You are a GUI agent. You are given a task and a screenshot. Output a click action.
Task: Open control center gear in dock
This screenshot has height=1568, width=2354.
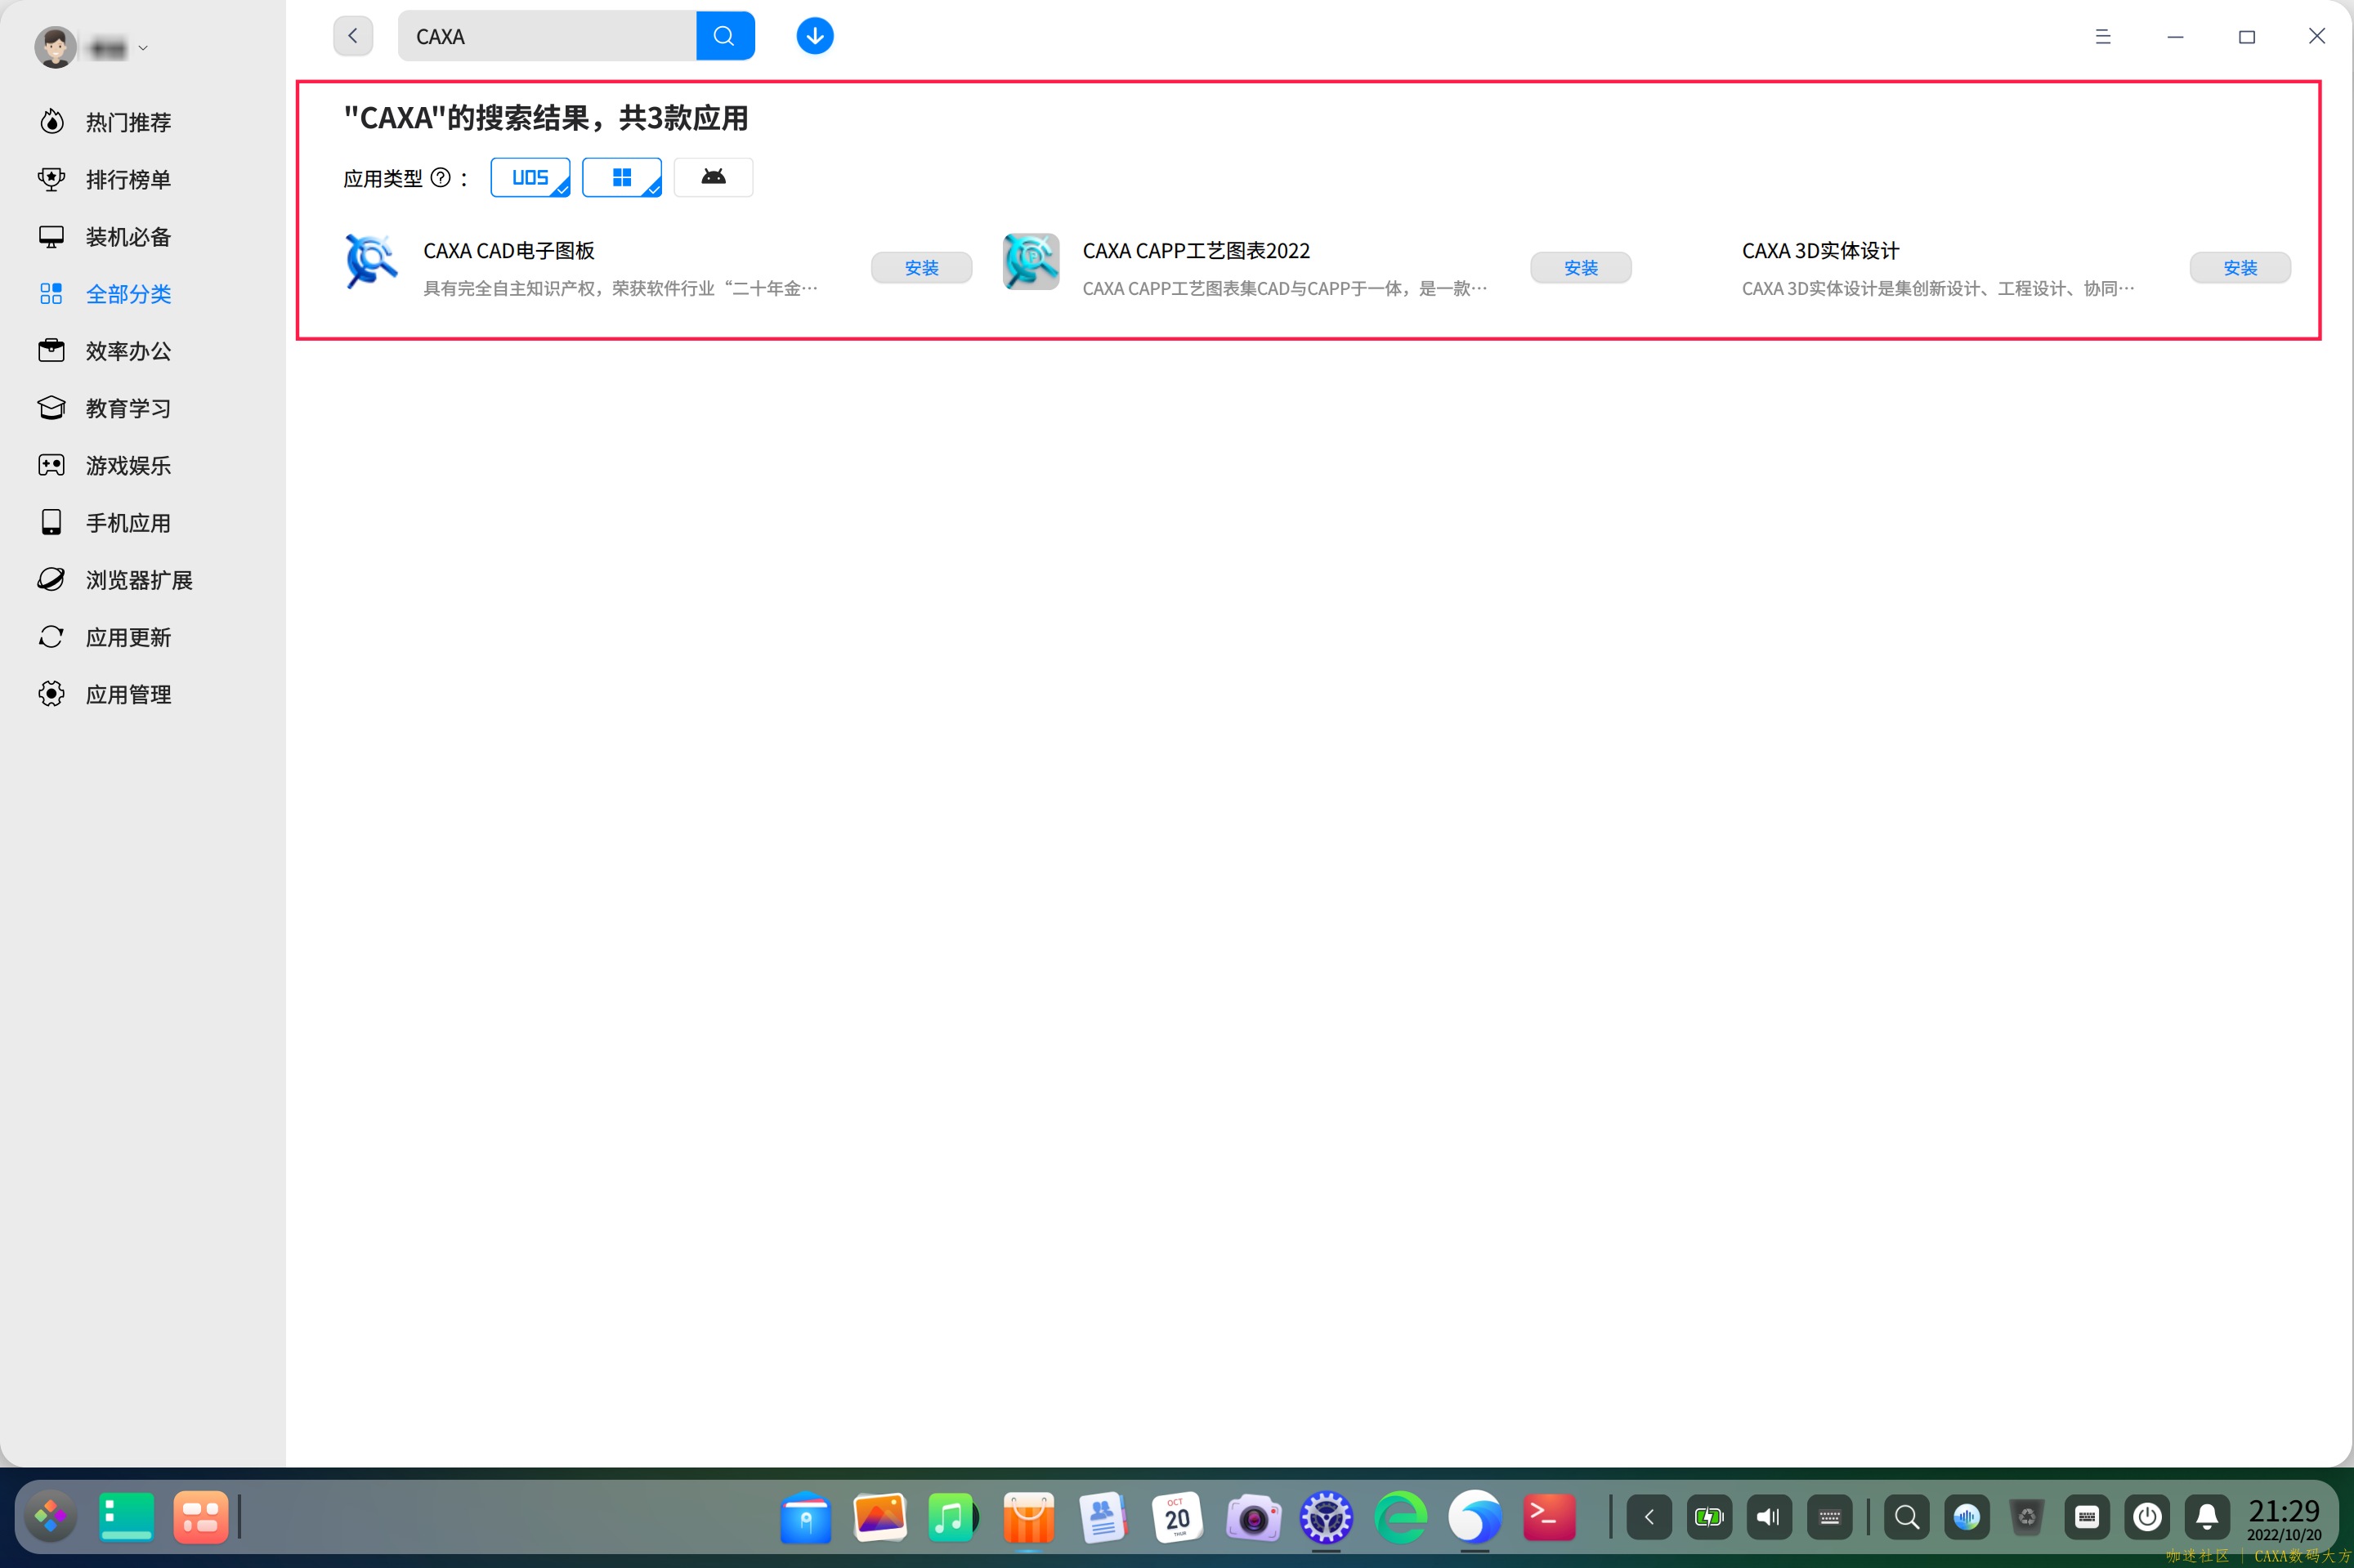1326,1518
